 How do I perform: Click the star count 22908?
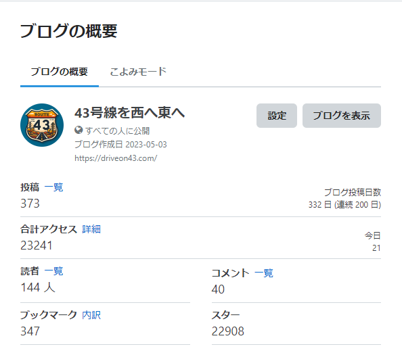coord(227,331)
